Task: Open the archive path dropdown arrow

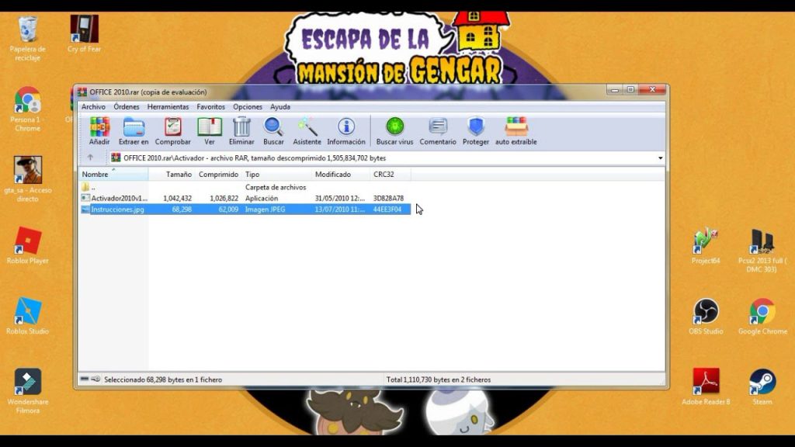Action: 659,158
